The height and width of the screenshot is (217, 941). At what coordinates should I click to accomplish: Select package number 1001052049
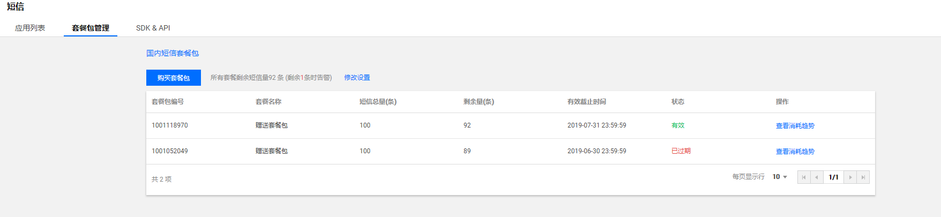click(x=170, y=151)
